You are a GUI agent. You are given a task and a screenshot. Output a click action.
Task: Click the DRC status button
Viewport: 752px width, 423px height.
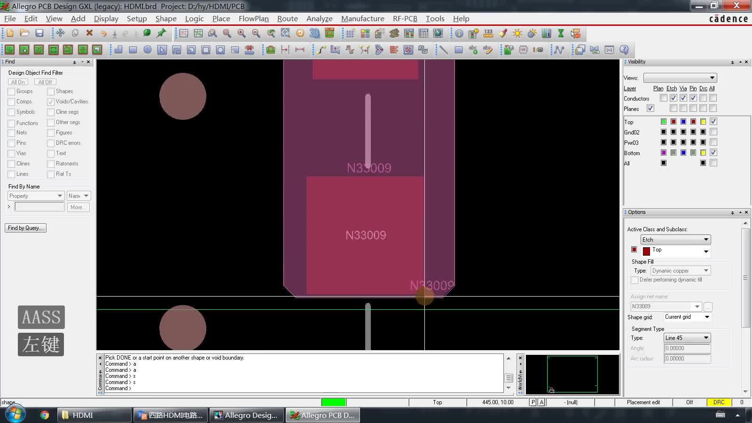pyautogui.click(x=719, y=402)
